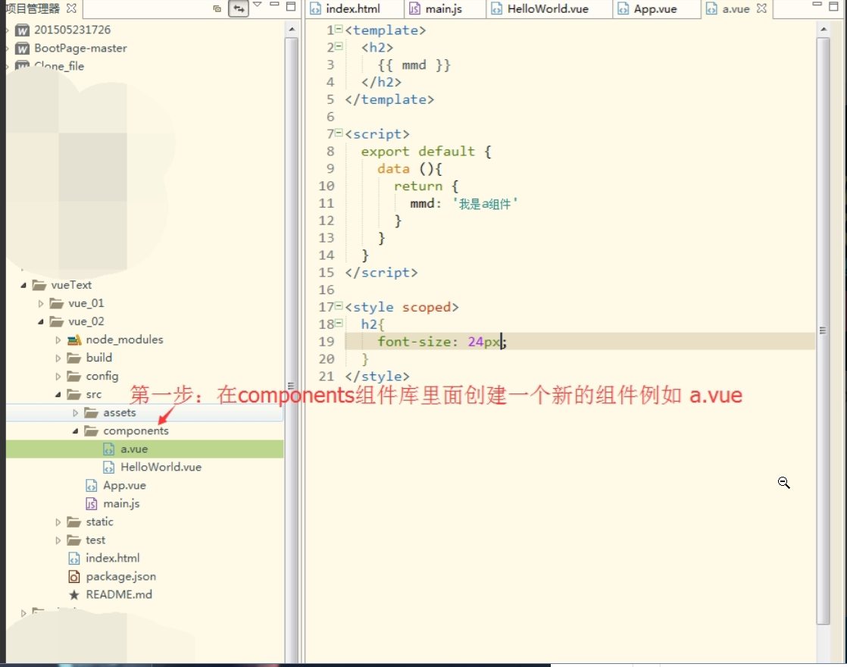
Task: Click the static folder icon
Action: [x=73, y=522]
